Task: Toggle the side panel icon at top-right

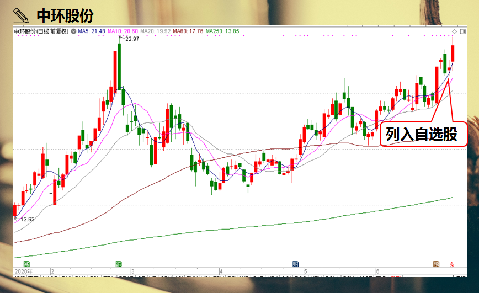Action: pos(463,31)
